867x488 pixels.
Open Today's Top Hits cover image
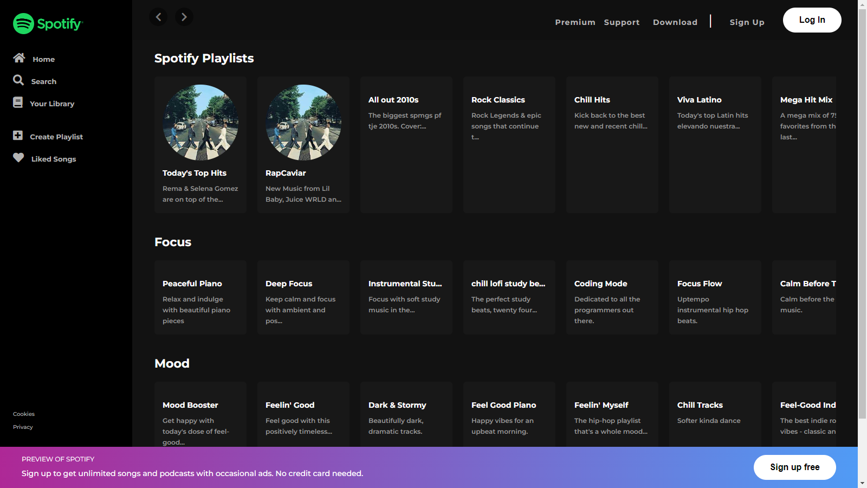click(200, 123)
